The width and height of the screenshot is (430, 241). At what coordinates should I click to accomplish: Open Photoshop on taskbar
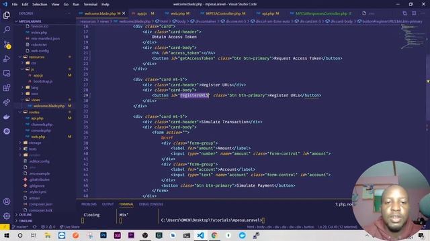[x=103, y=235]
